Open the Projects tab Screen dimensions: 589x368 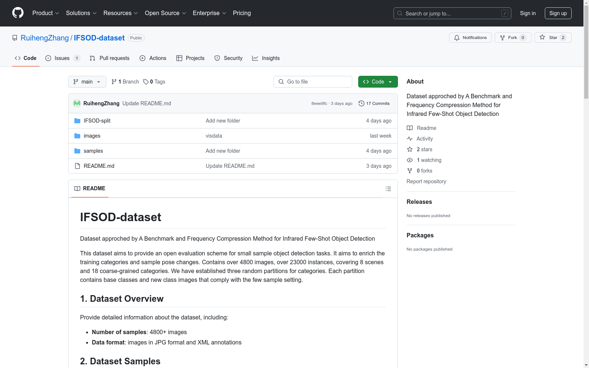(x=190, y=58)
